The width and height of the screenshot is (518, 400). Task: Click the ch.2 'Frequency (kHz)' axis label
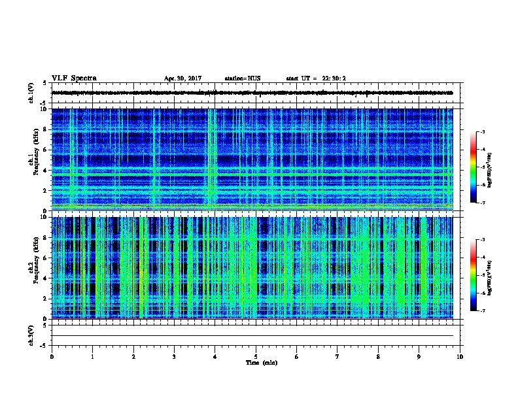click(x=36, y=260)
